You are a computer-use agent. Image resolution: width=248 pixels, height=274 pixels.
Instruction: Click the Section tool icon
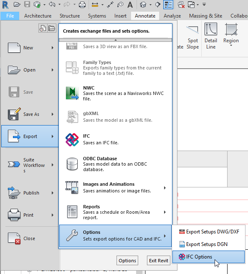click(158, 5)
